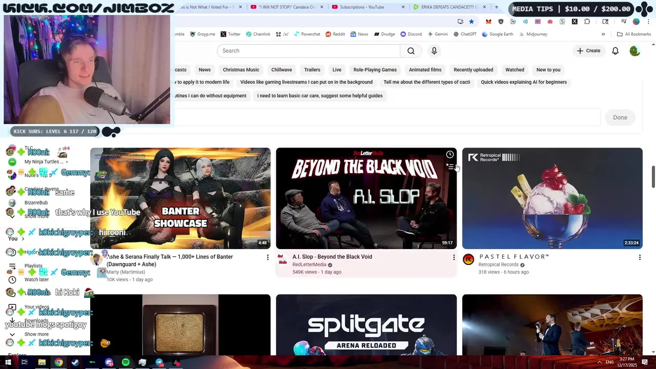This screenshot has width=656, height=369.
Task: Open the Powerchat bookmark
Action: [x=306, y=34]
